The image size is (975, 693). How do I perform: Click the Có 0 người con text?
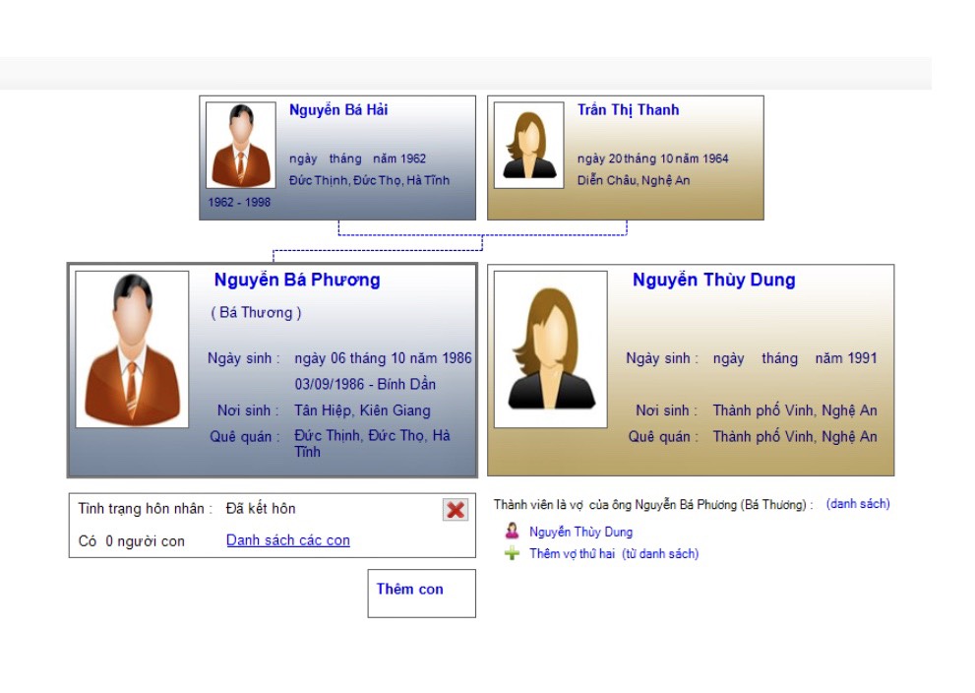point(131,541)
